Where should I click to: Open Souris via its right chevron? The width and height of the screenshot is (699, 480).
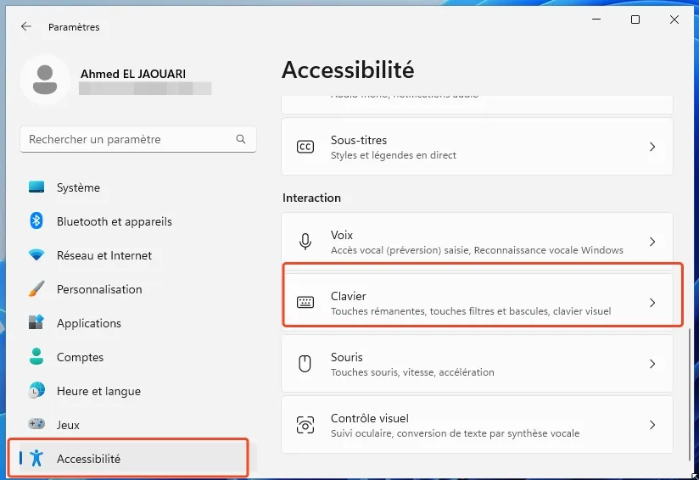(x=652, y=364)
